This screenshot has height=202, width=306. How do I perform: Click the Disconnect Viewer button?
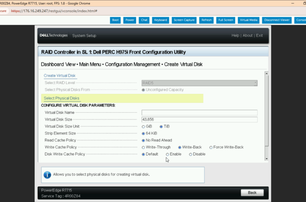[x=277, y=20]
